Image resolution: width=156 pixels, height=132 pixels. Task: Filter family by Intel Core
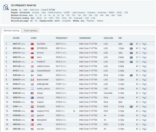pos(34,10)
